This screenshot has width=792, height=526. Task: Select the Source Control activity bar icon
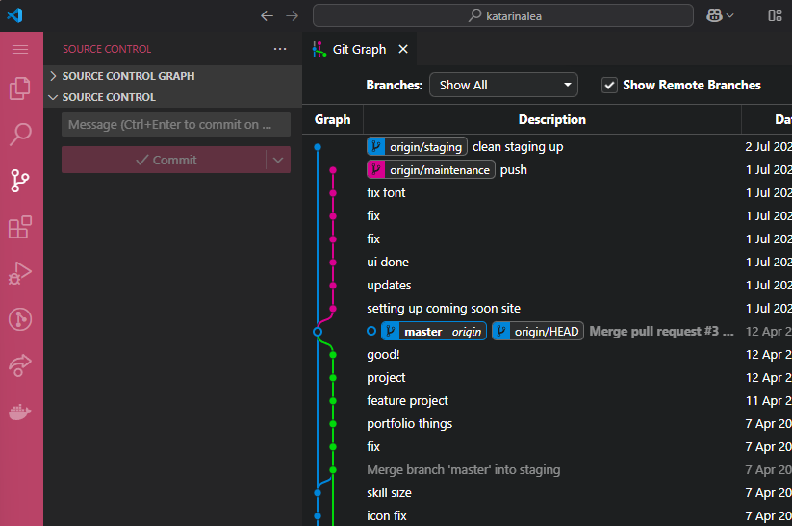coord(20,181)
